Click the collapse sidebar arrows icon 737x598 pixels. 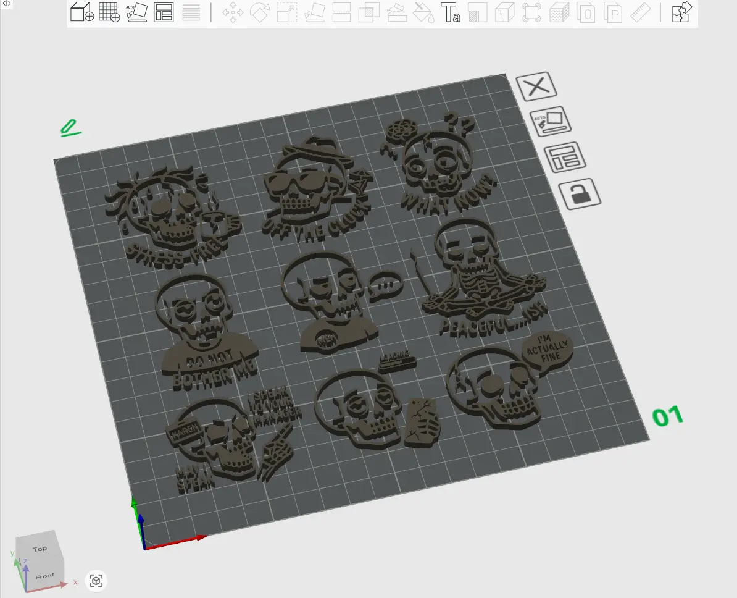coord(7,3)
